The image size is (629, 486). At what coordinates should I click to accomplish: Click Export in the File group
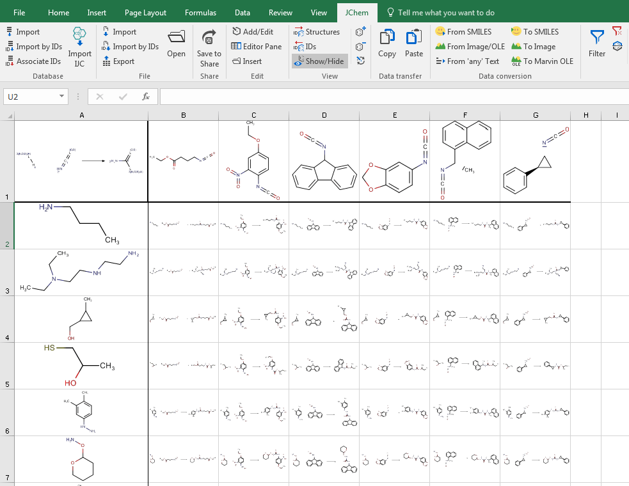(125, 61)
